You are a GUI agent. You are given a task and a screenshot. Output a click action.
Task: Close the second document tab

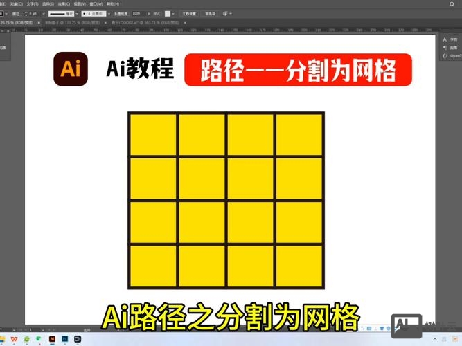105,23
